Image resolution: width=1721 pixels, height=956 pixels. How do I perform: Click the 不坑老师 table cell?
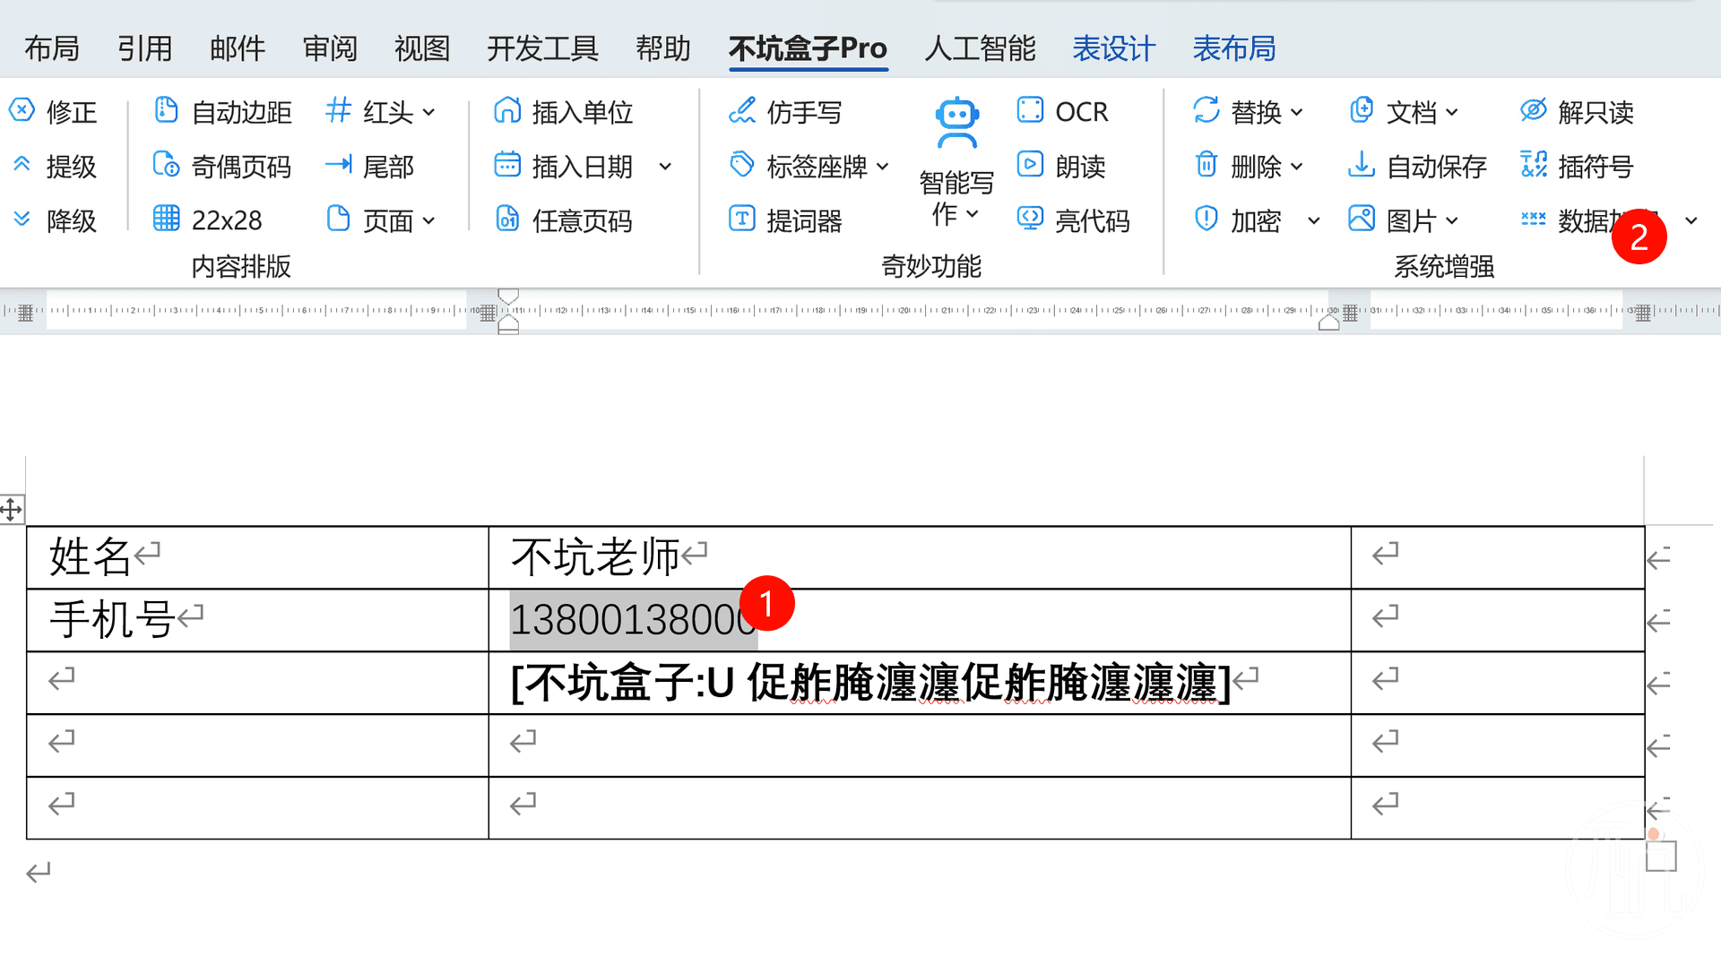[x=920, y=557]
